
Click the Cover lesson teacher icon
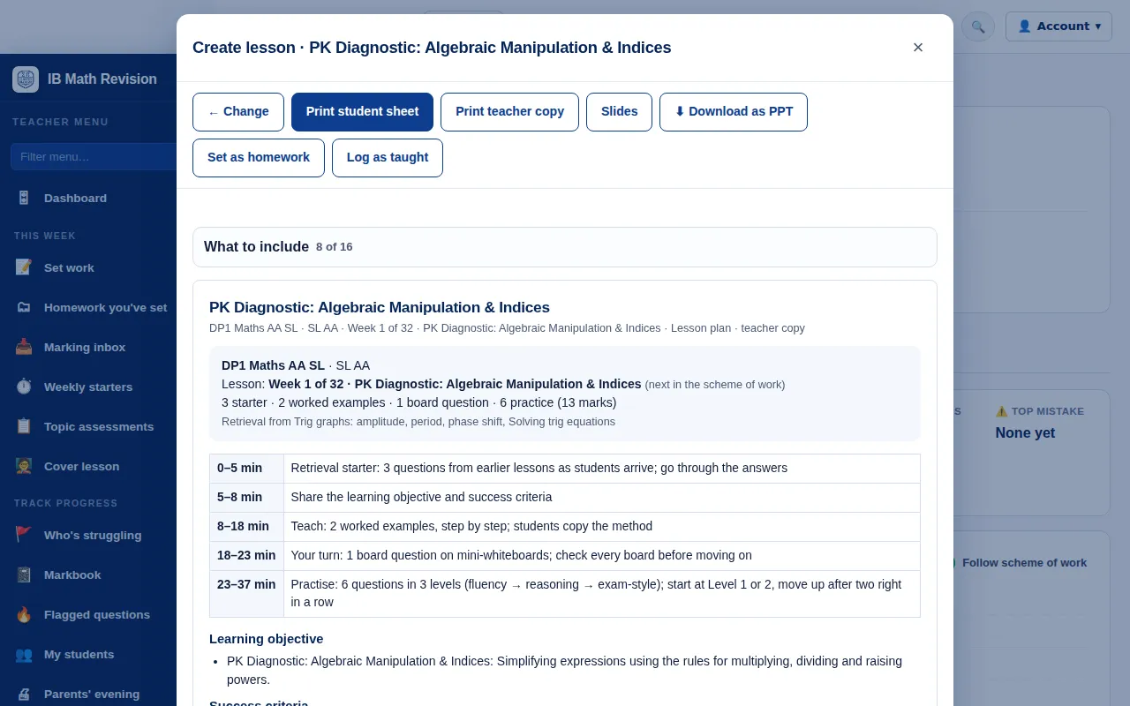point(24,466)
